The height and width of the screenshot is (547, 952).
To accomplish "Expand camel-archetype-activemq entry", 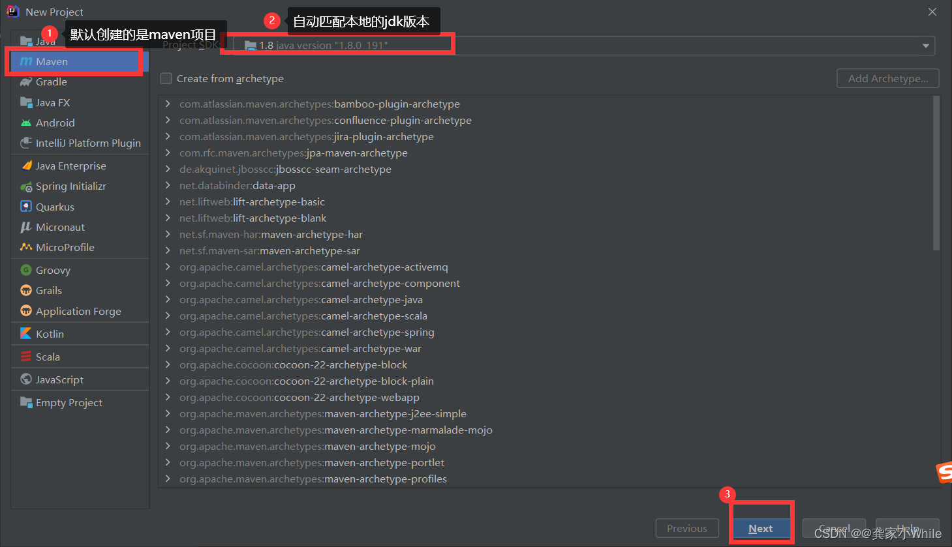I will [x=168, y=267].
